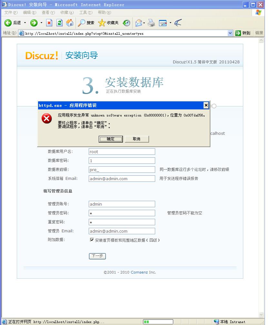Print page with the printer icon
This screenshot has width=271, height=325.
[151, 23]
